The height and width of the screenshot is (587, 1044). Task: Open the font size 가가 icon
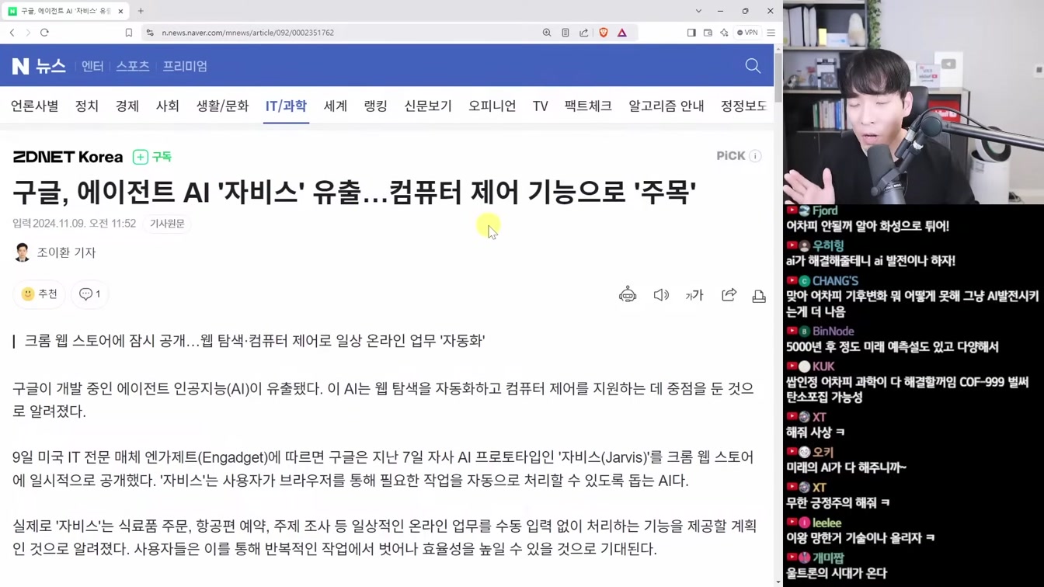694,295
